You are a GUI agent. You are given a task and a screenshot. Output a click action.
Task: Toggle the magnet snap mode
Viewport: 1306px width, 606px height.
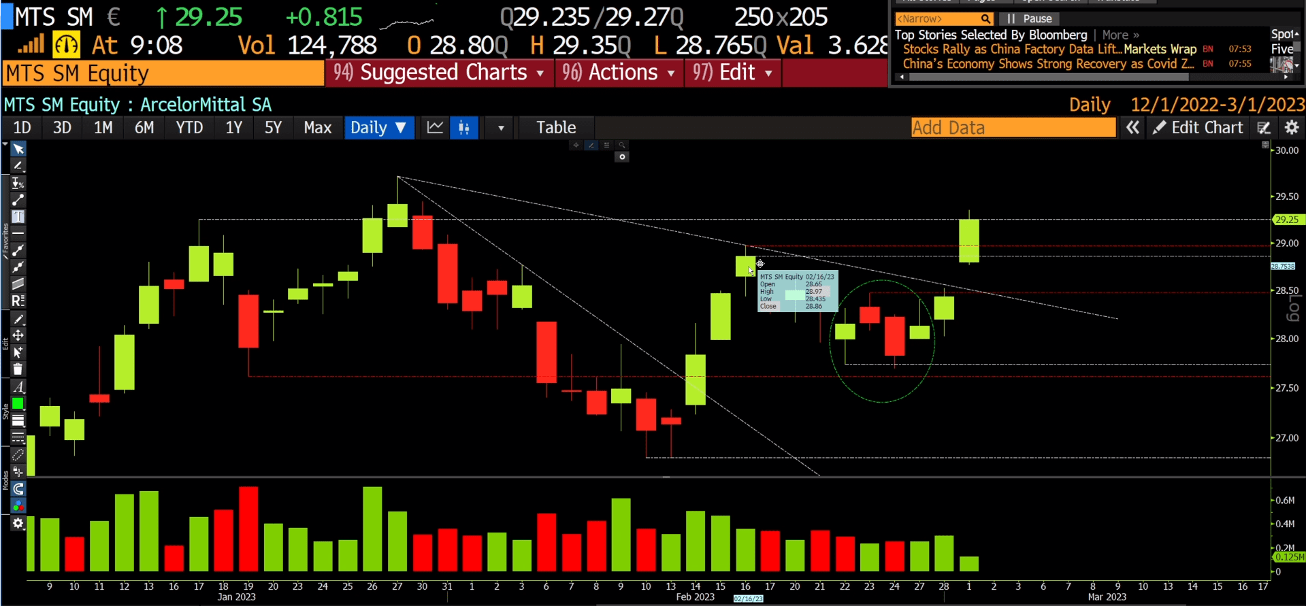pos(18,489)
